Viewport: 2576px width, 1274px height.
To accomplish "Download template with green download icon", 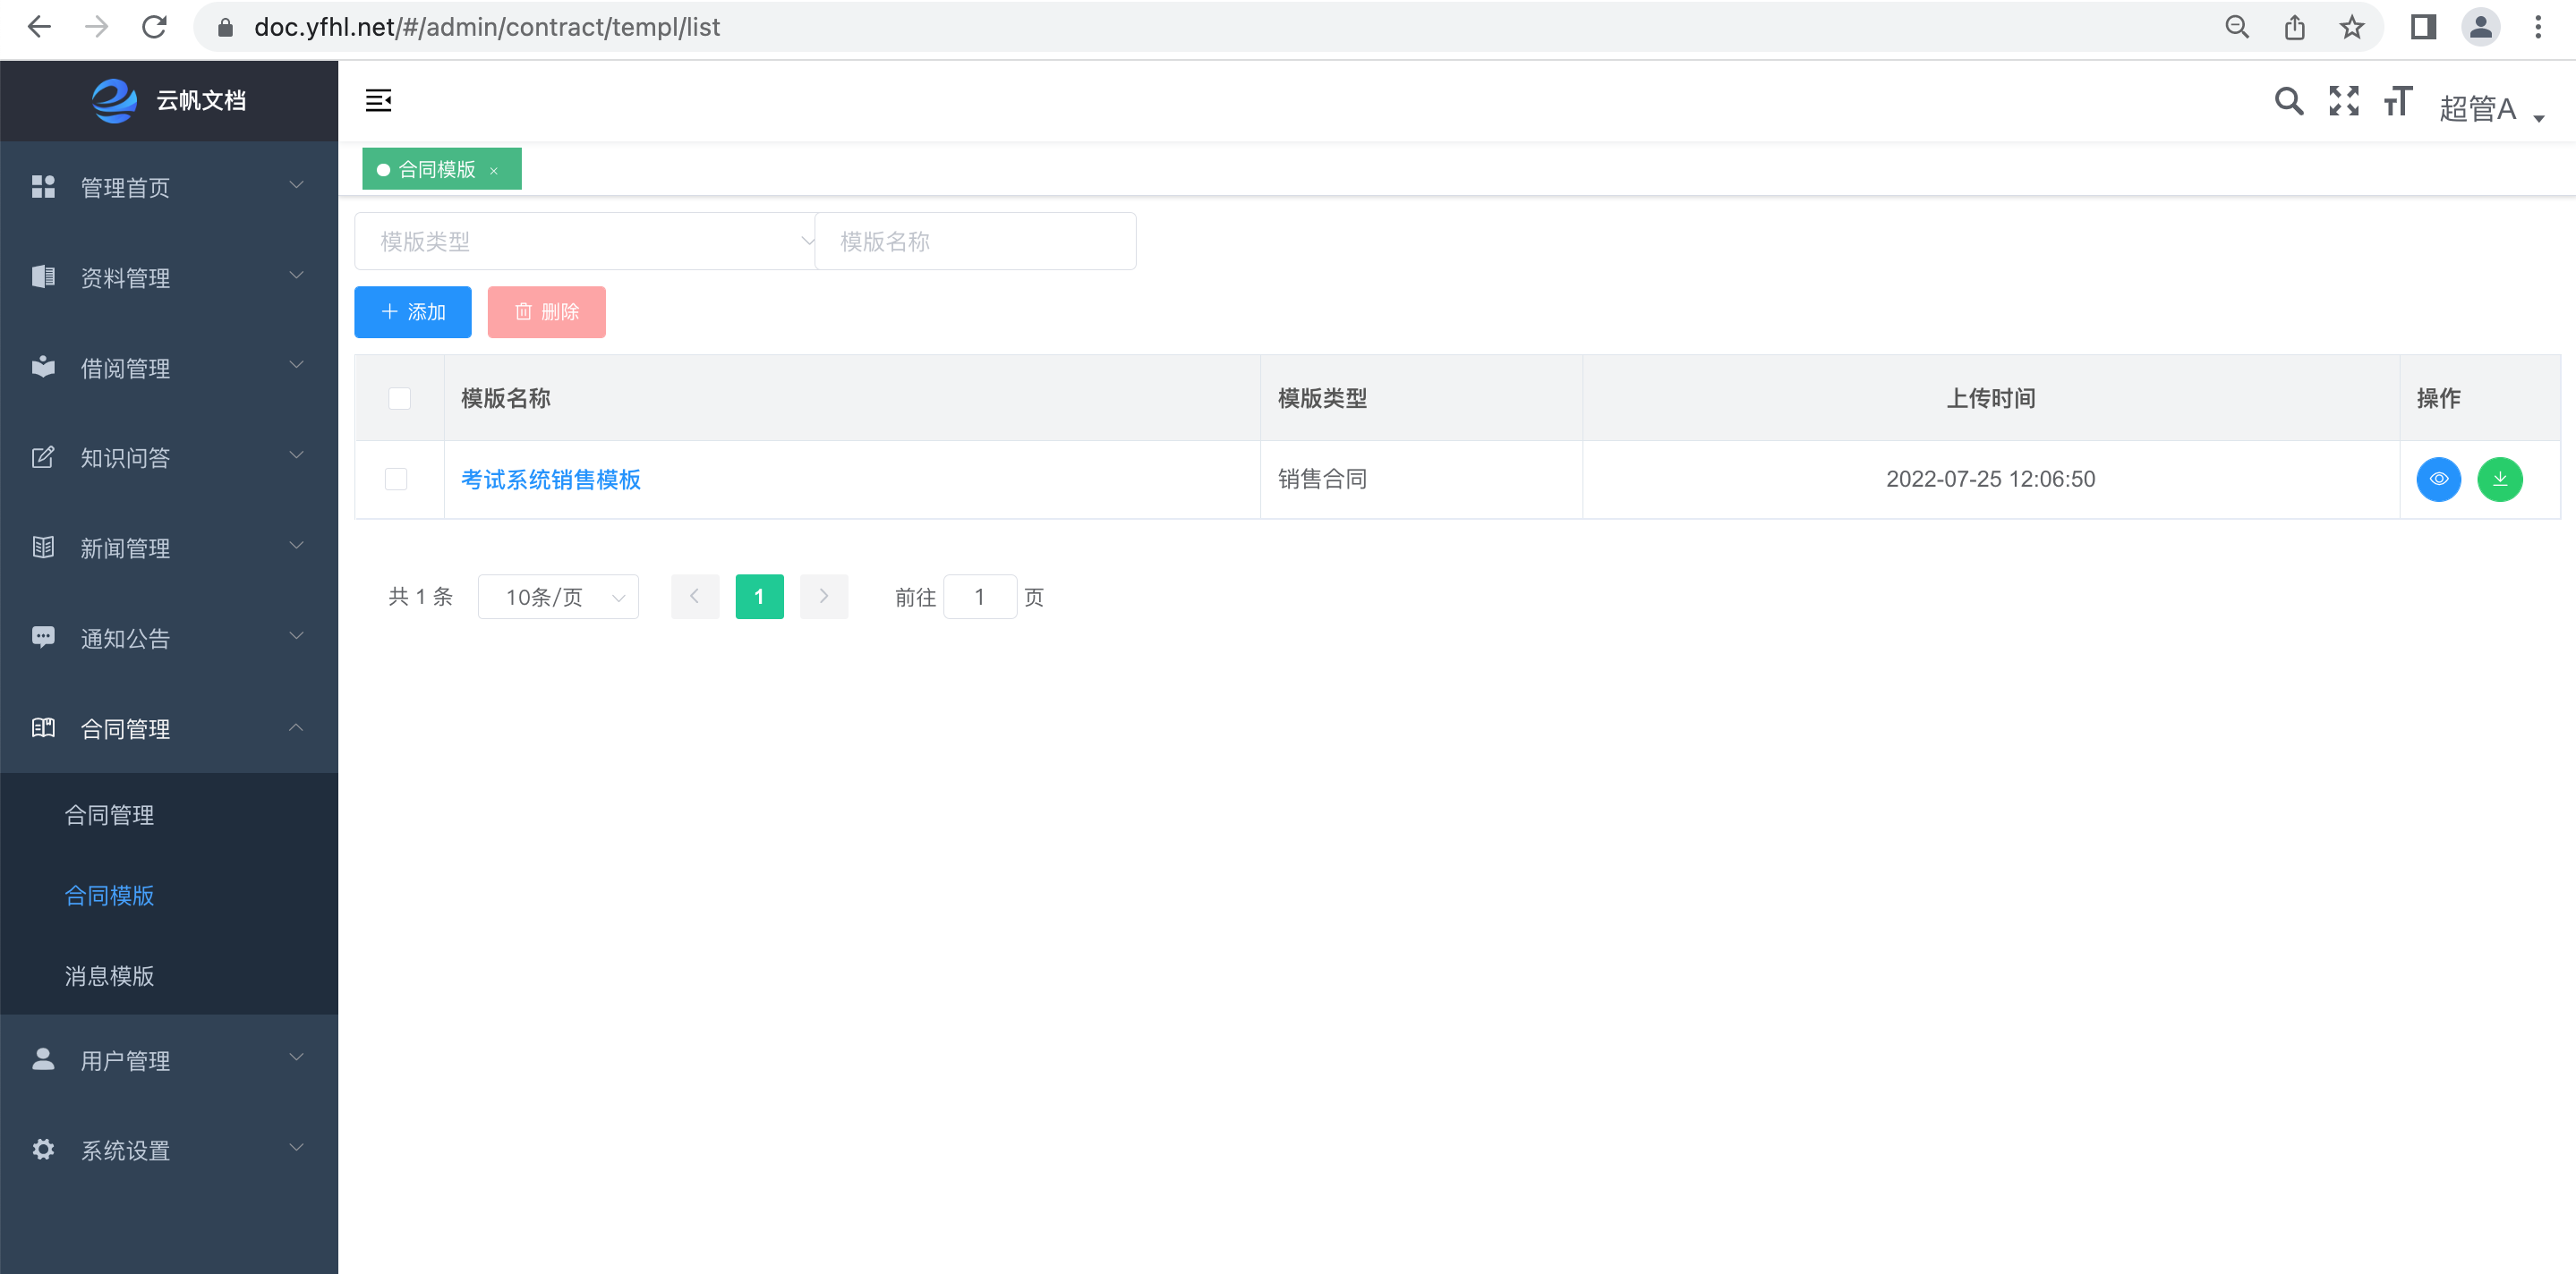I will 2500,480.
